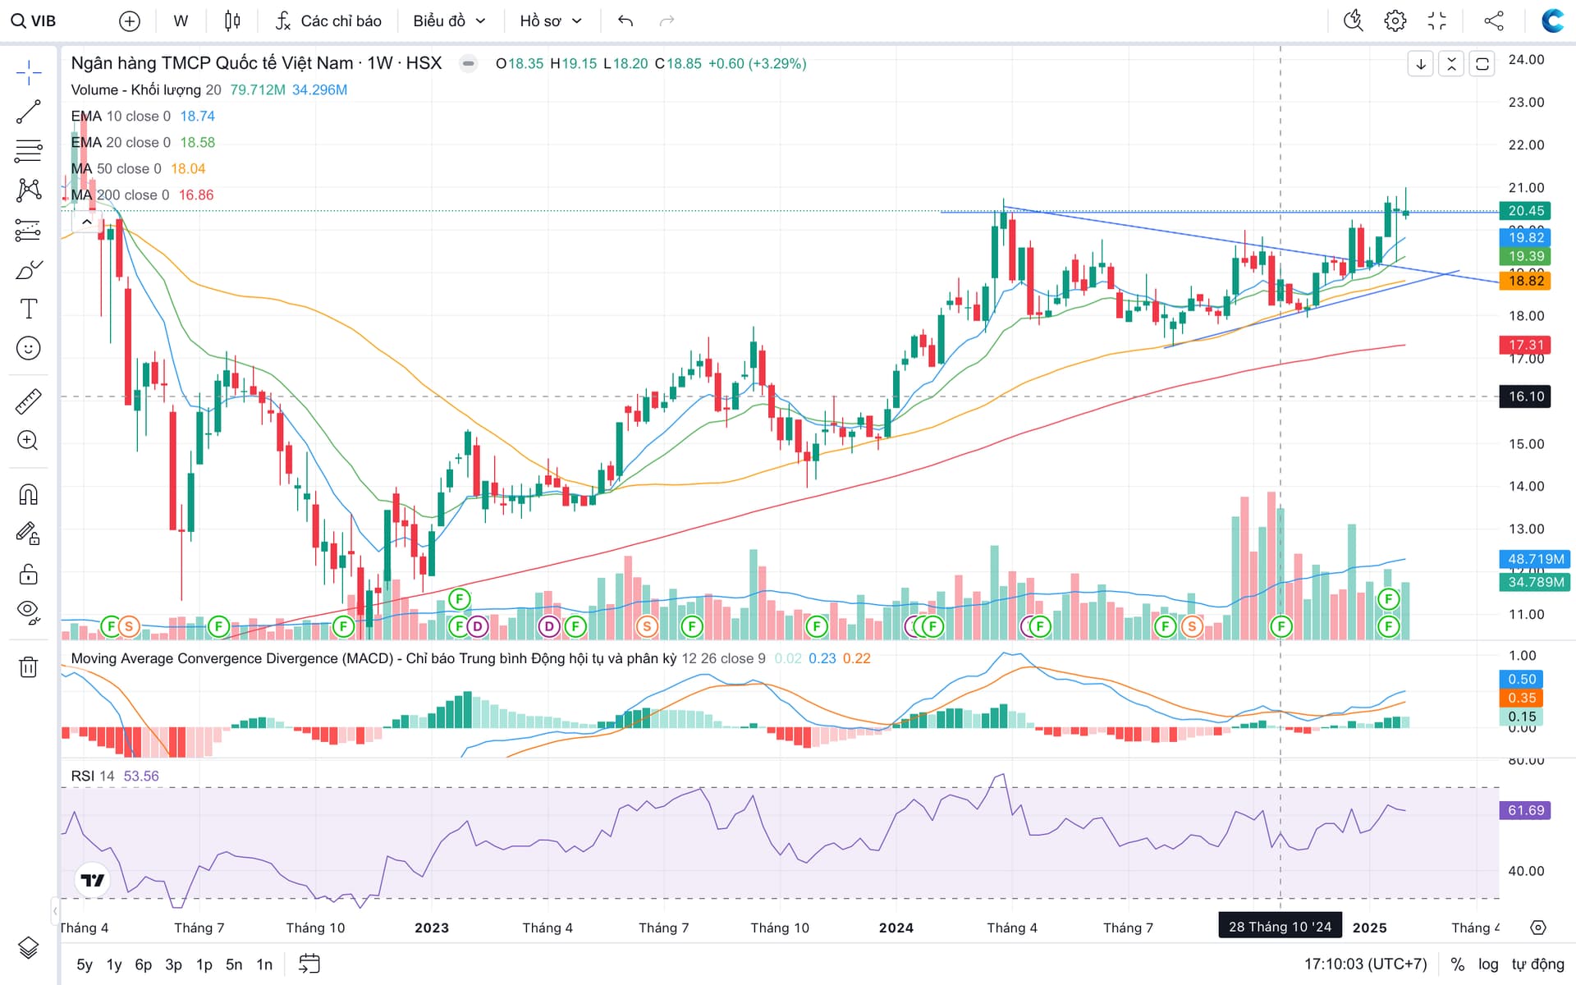Open the Biểu đồ dropdown
This screenshot has height=985, width=1576.
pyautogui.click(x=449, y=21)
